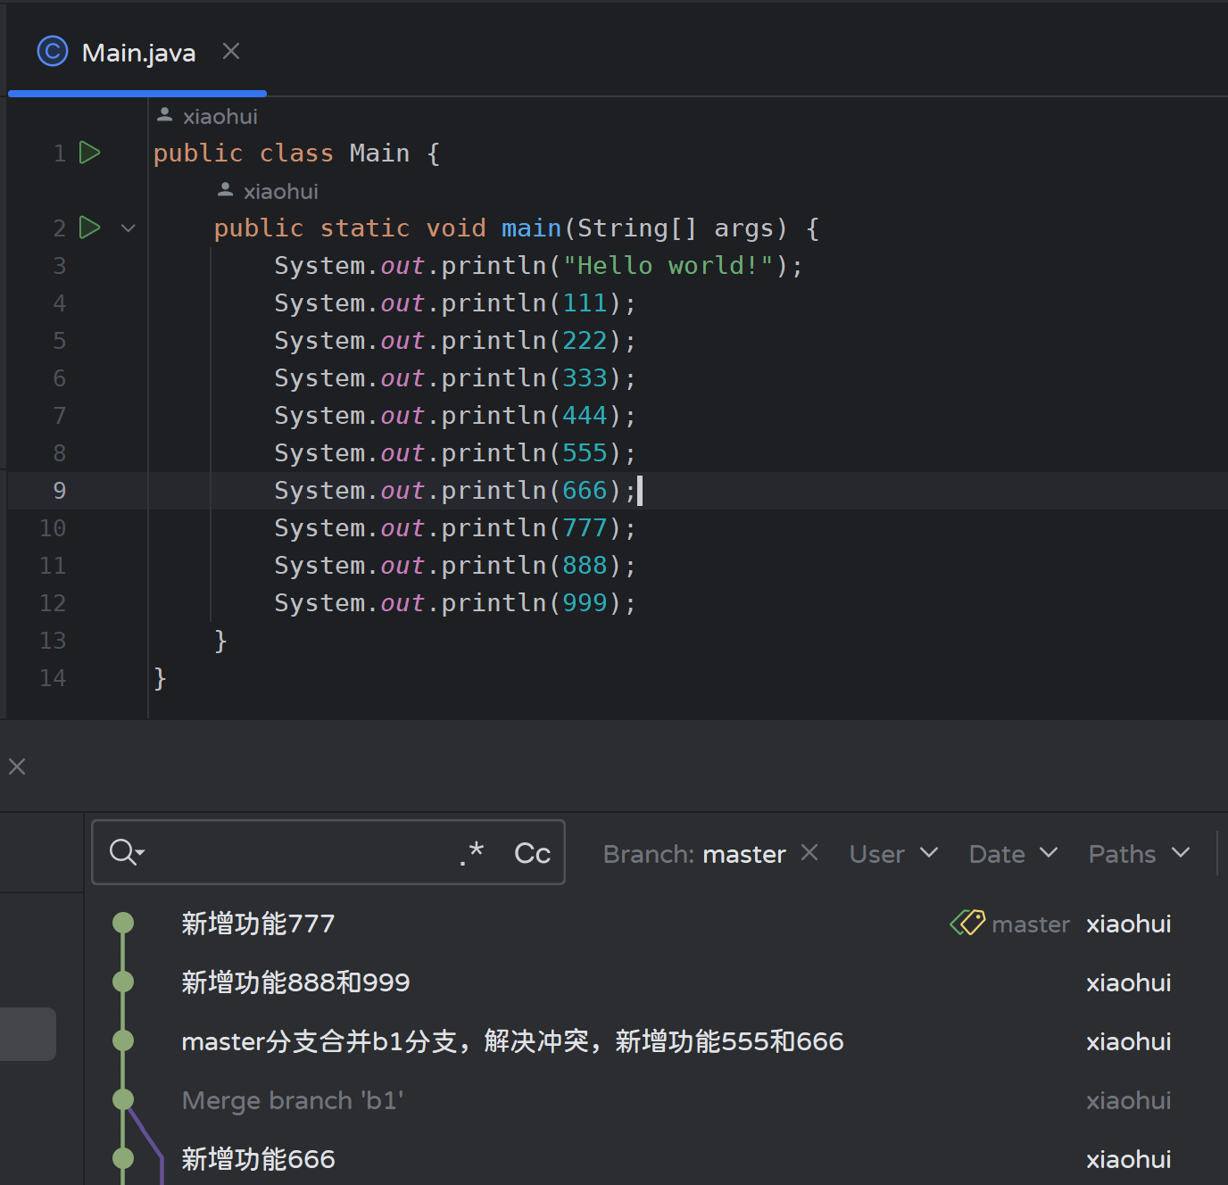Viewport: 1228px width, 1185px height.
Task: Toggle match case (Cc) in log search
Action: coord(532,853)
